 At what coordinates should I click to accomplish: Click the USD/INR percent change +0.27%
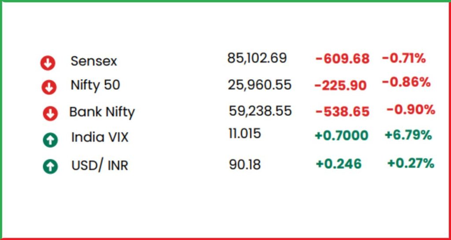[x=410, y=164]
